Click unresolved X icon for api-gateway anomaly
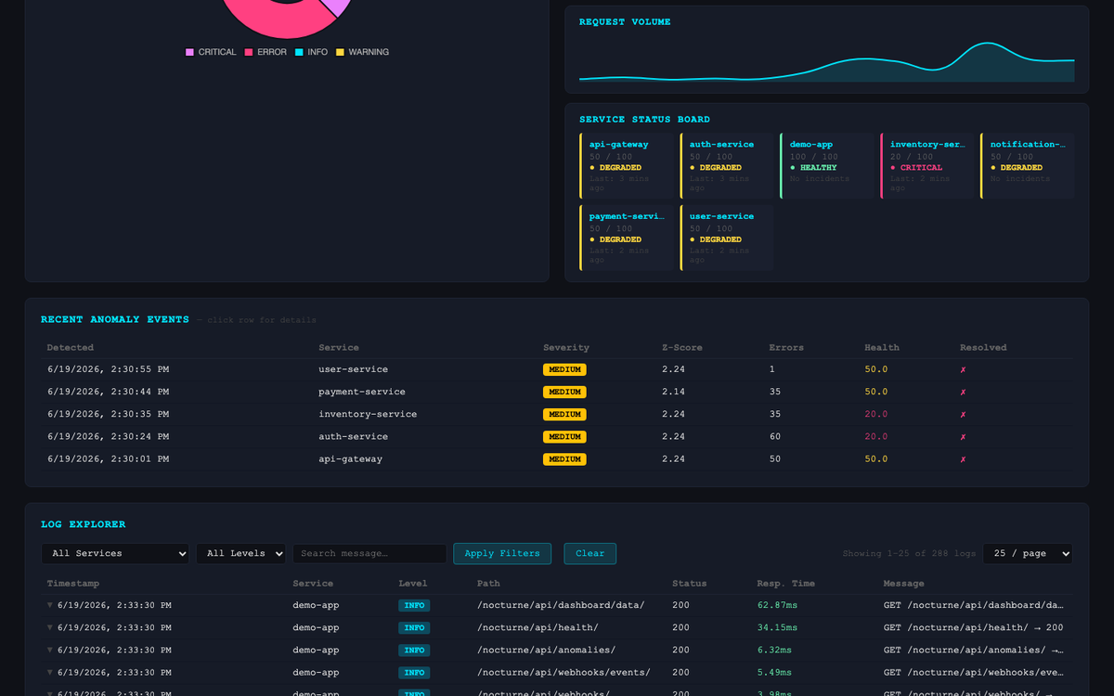This screenshot has height=696, width=1114. coord(963,459)
